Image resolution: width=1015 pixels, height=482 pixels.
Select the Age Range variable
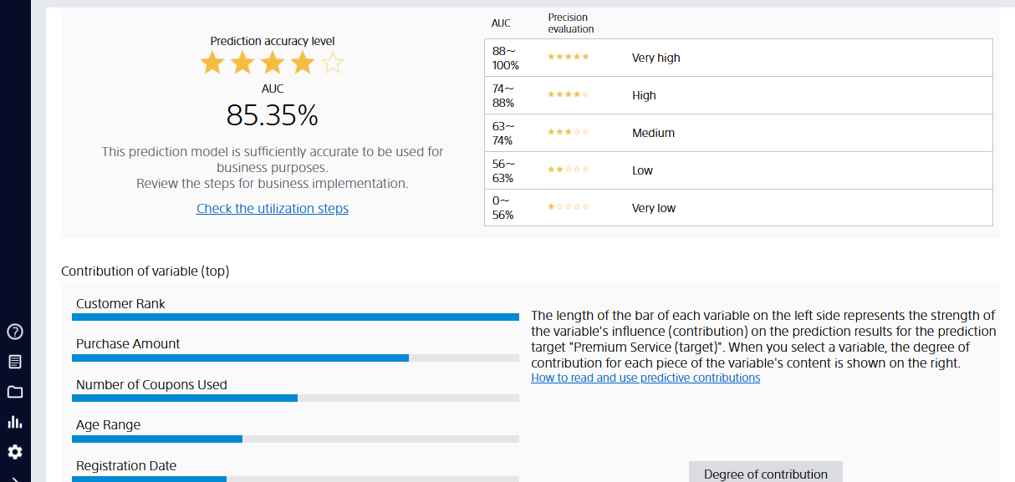point(108,425)
